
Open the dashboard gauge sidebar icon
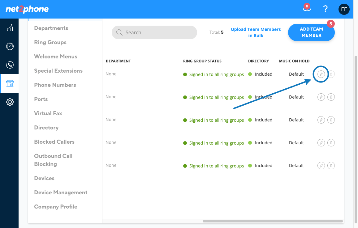[10, 46]
